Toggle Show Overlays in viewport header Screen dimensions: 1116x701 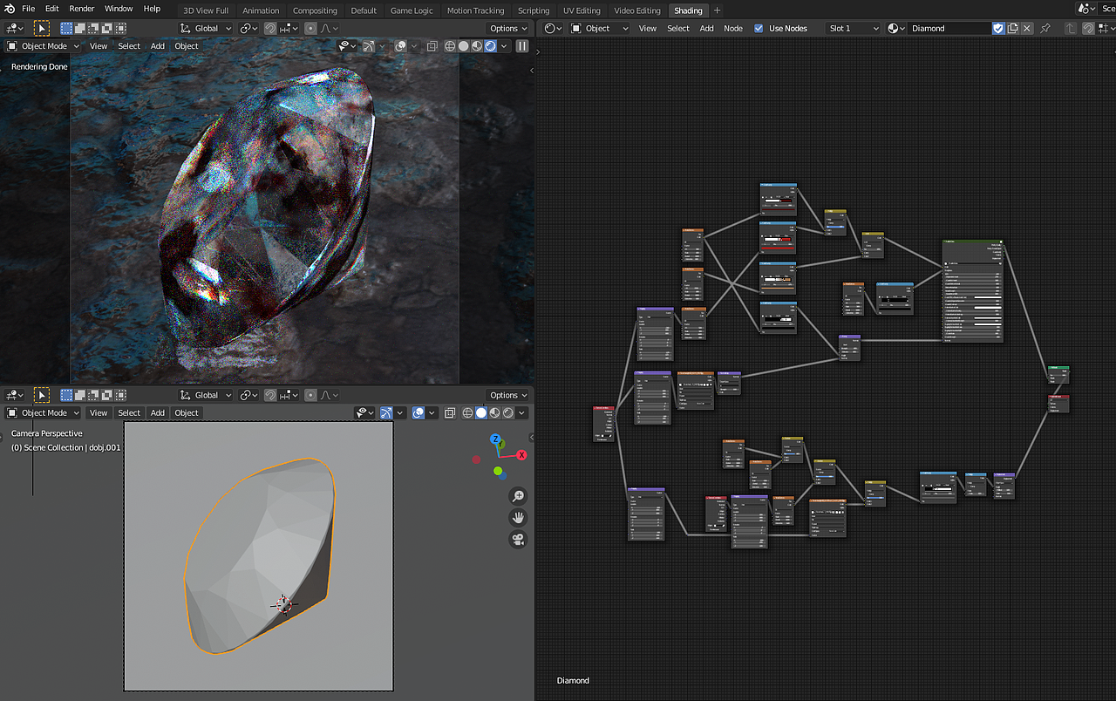pos(399,46)
